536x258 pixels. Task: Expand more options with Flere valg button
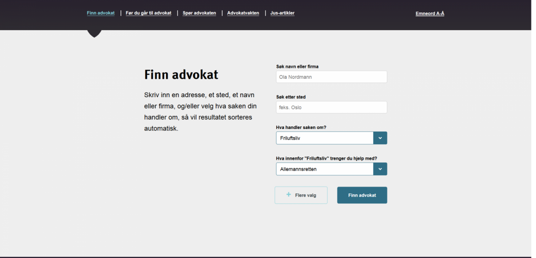pyautogui.click(x=301, y=195)
